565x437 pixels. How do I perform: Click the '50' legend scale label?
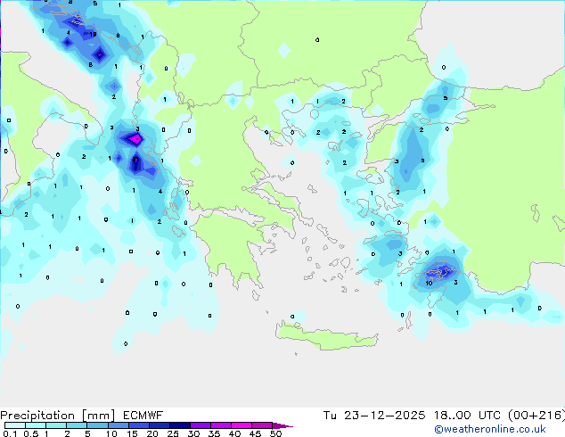coord(275,433)
